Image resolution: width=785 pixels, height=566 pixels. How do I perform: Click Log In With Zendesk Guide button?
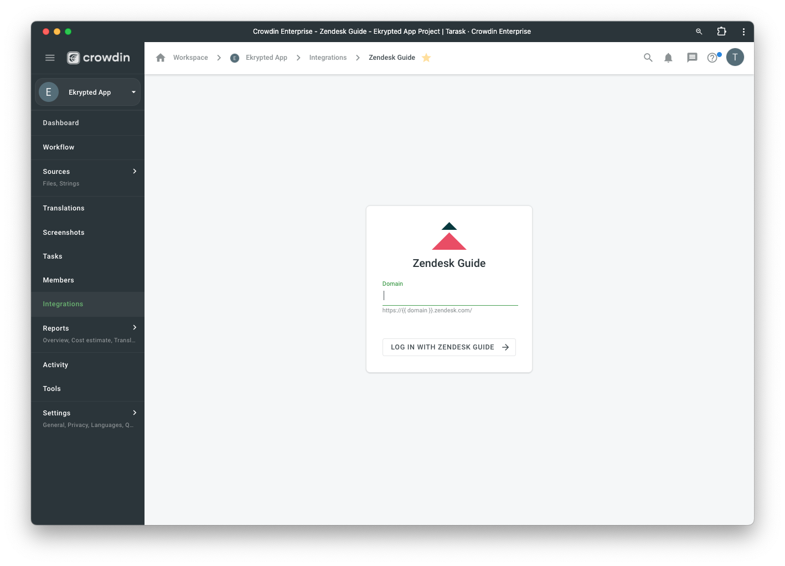449,347
